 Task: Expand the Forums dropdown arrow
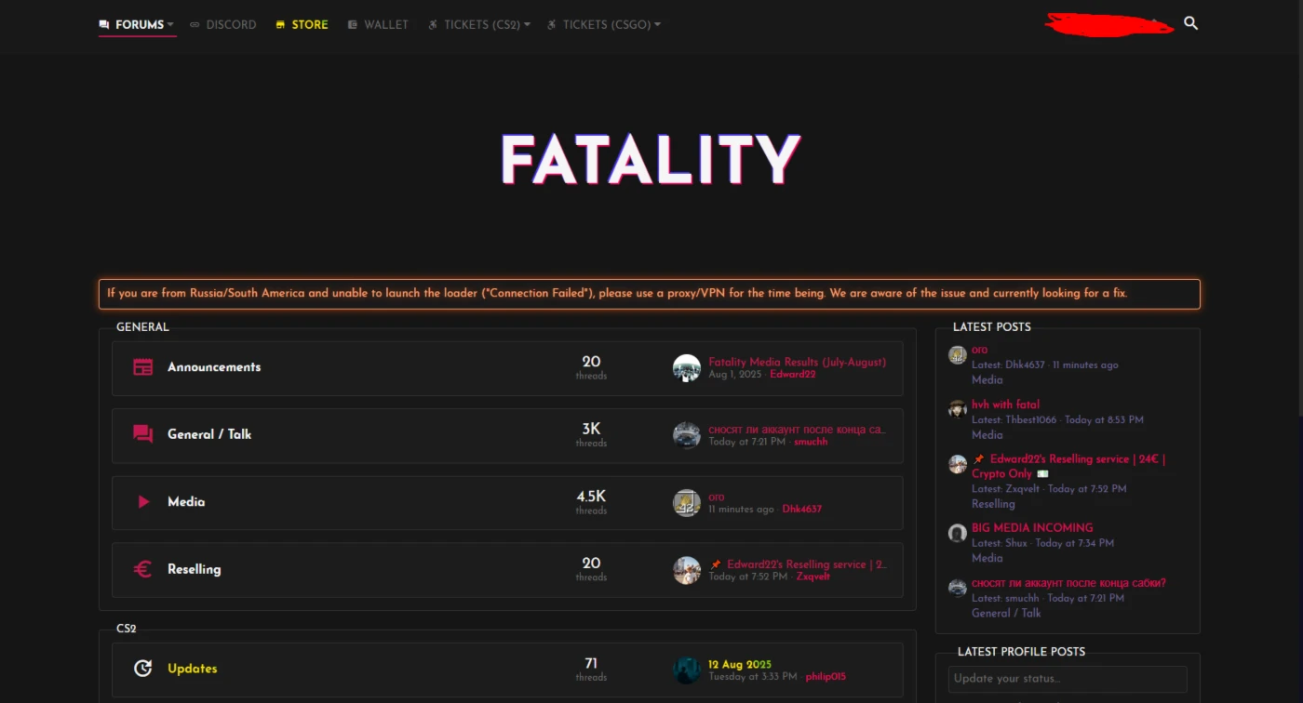point(170,25)
